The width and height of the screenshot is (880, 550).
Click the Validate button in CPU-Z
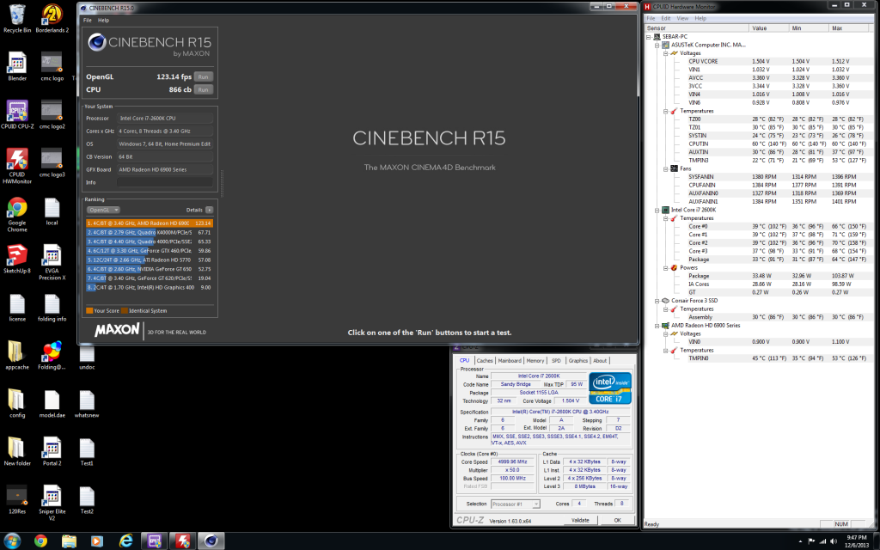580,520
